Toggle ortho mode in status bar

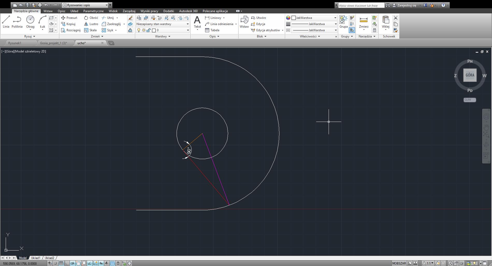[67, 263]
